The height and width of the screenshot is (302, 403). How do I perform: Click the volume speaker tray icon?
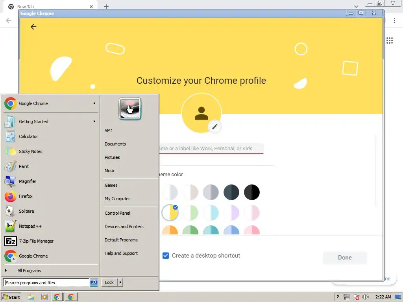tap(366, 297)
